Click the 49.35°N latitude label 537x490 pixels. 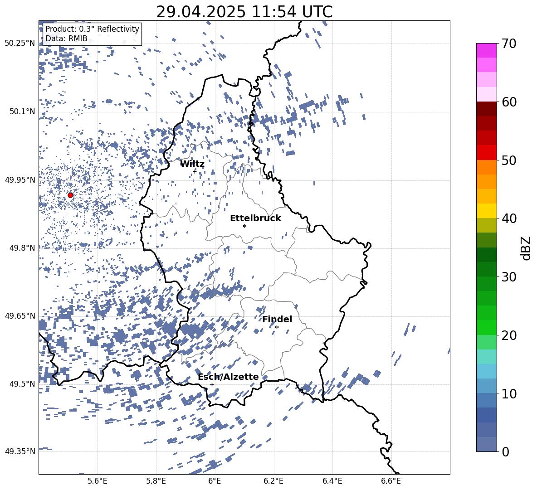tap(20, 451)
